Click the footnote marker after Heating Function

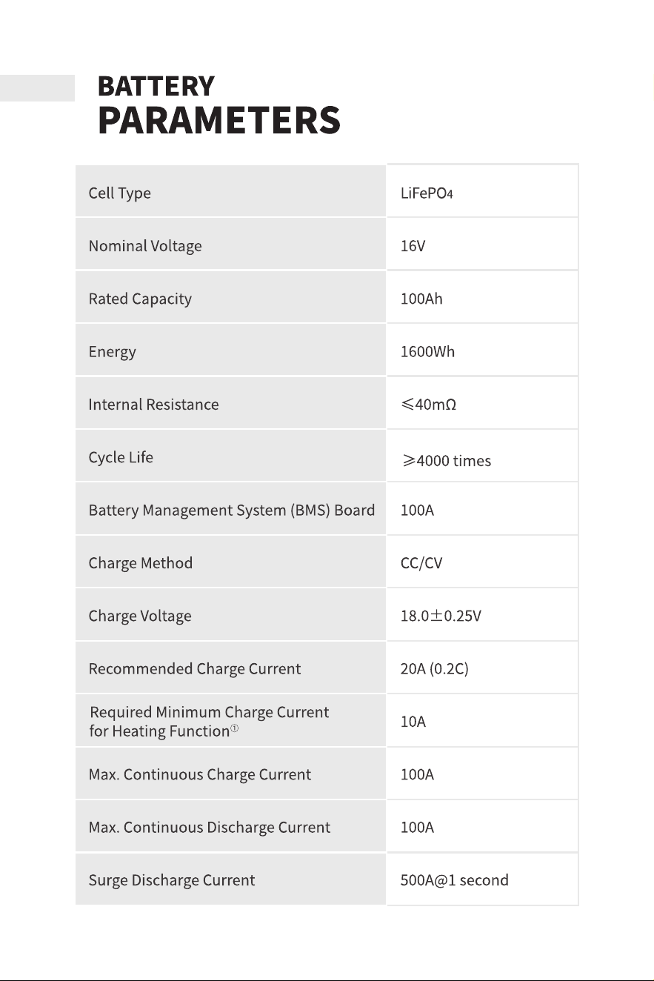(x=234, y=728)
